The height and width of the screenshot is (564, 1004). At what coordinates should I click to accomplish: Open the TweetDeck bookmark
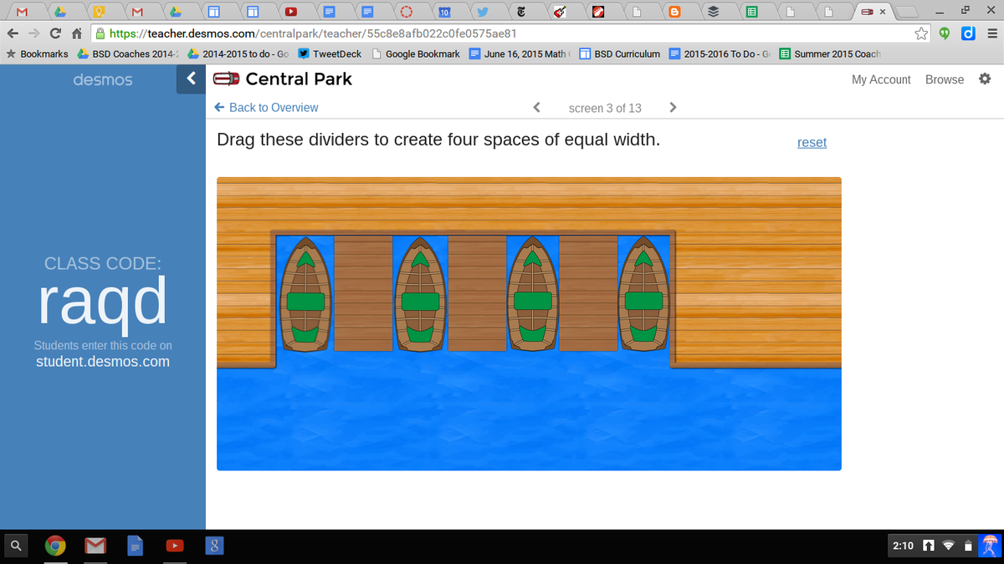coord(330,53)
